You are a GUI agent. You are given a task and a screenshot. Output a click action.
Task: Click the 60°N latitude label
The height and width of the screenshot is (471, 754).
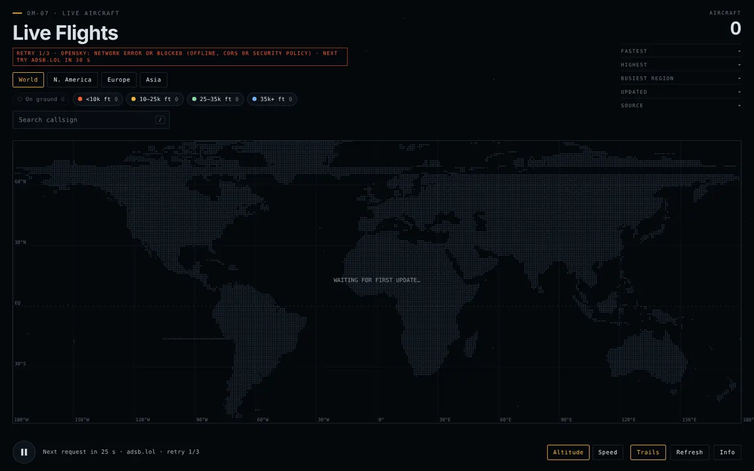coord(21,181)
